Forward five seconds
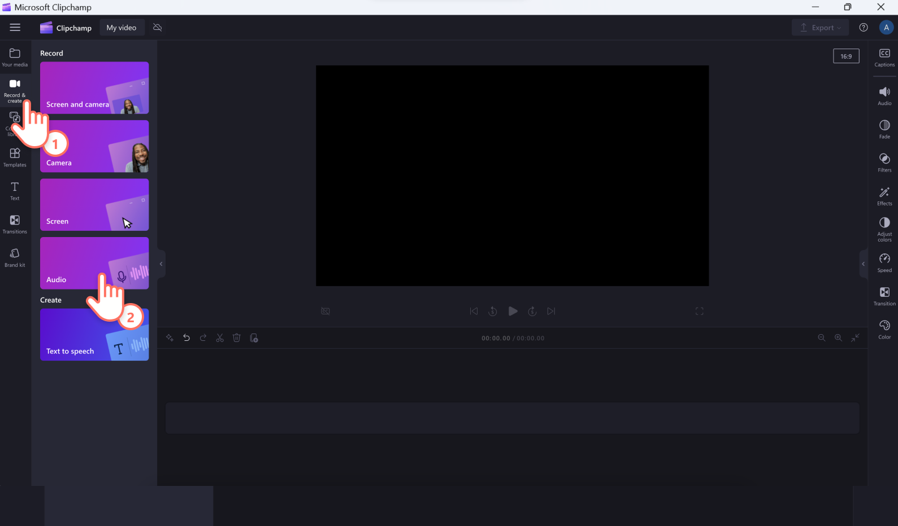 (x=532, y=311)
